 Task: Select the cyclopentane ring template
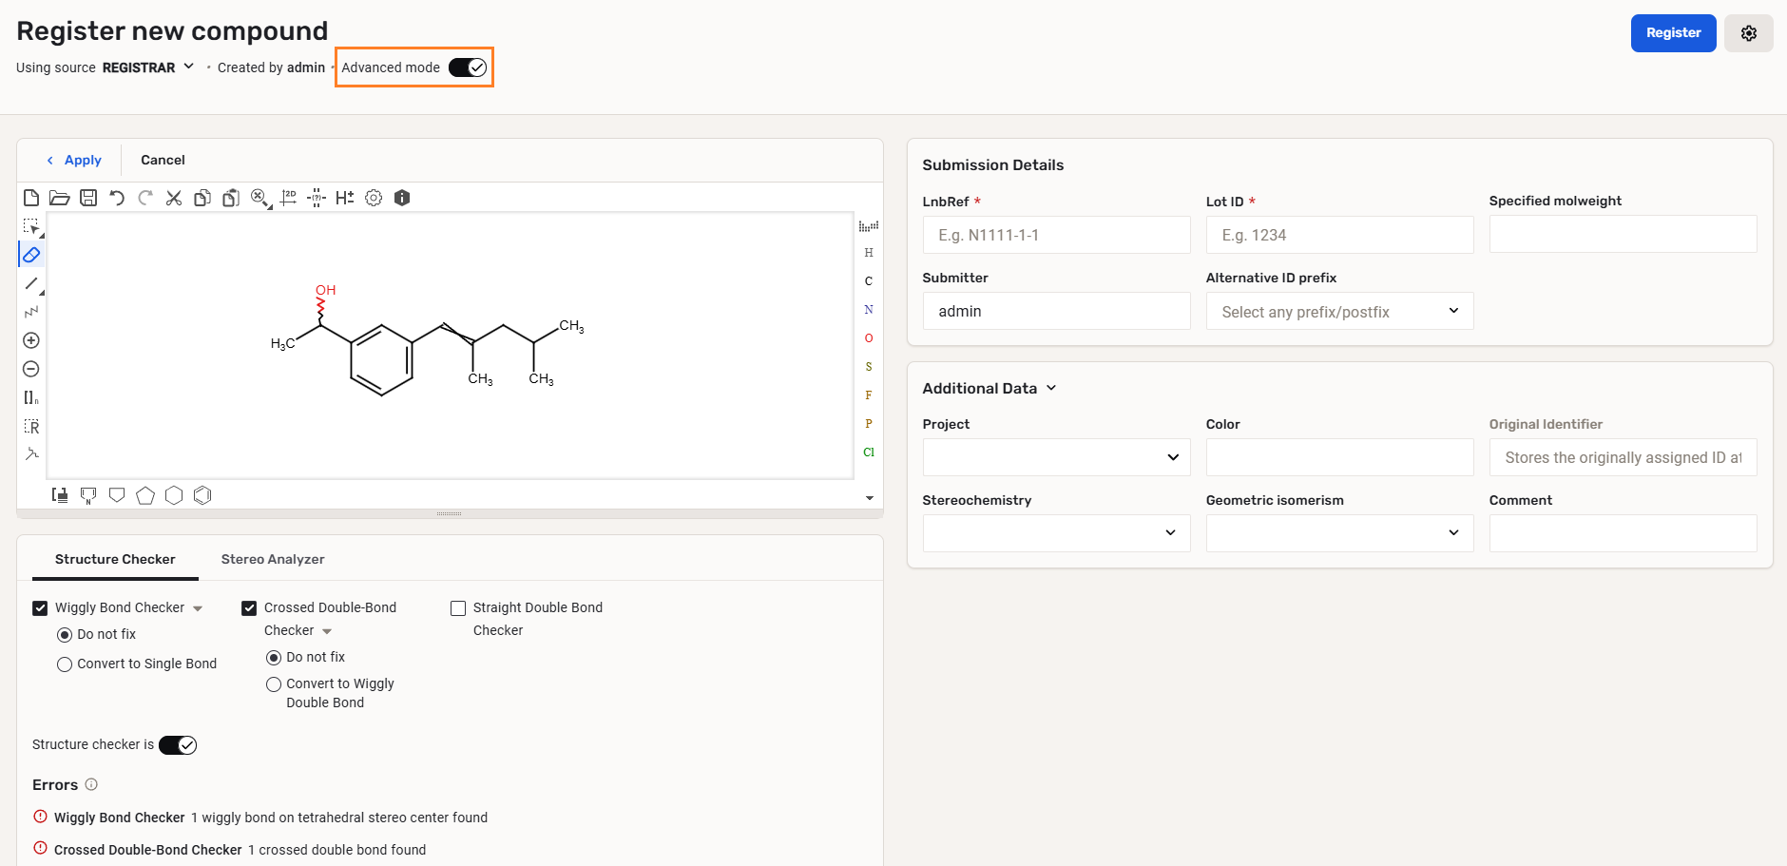point(145,495)
